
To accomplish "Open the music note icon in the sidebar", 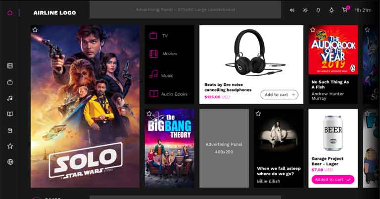I will pos(10,98).
